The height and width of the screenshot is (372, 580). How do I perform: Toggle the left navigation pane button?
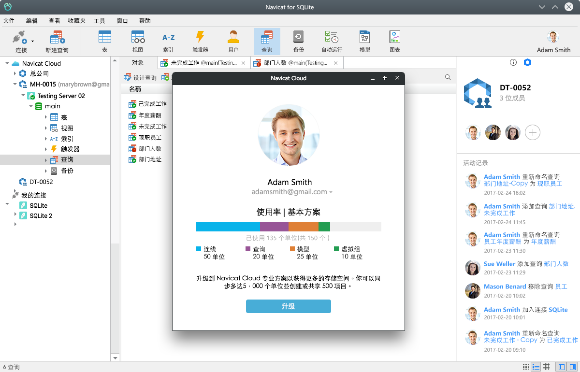(x=562, y=367)
